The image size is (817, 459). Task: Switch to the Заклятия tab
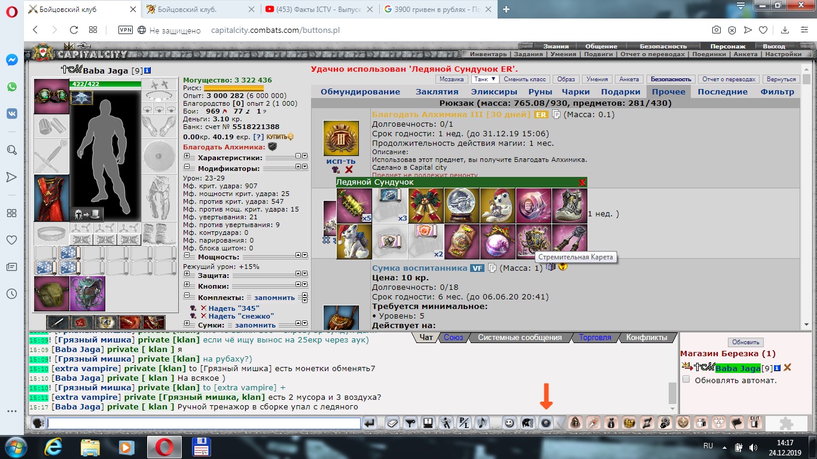[437, 91]
